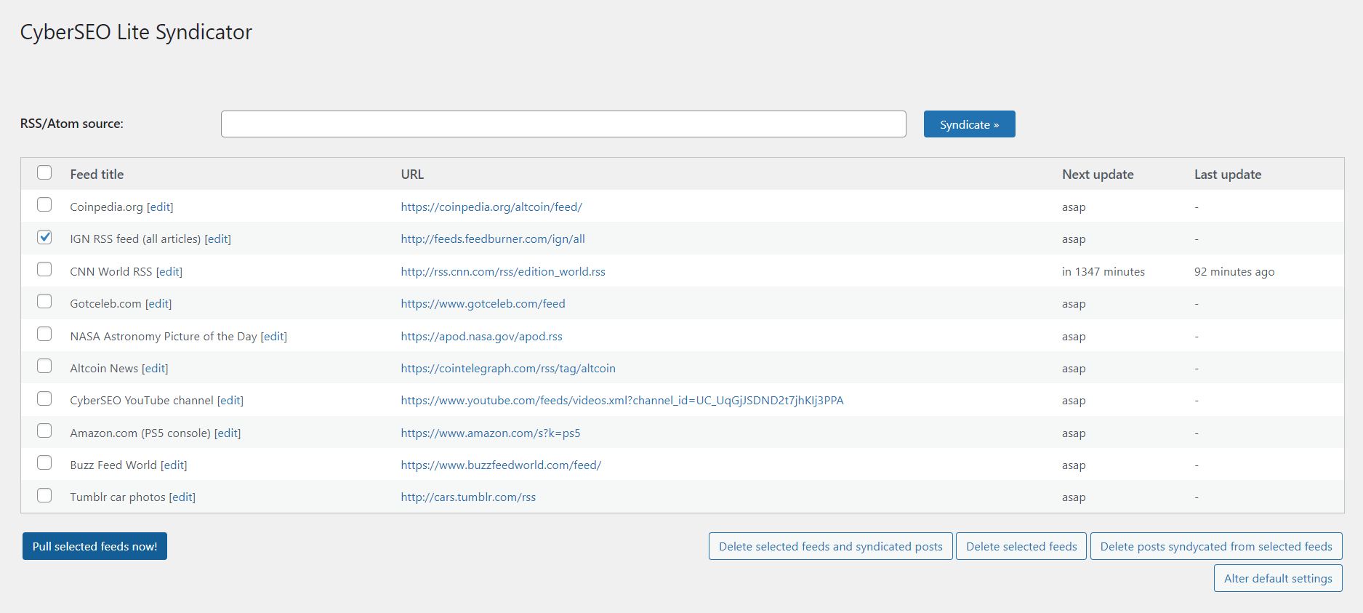The height and width of the screenshot is (613, 1363).
Task: Open the youtube.com feeds videos.xml URL
Action: point(622,400)
